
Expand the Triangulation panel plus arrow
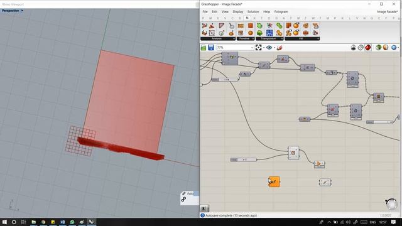click(282, 39)
